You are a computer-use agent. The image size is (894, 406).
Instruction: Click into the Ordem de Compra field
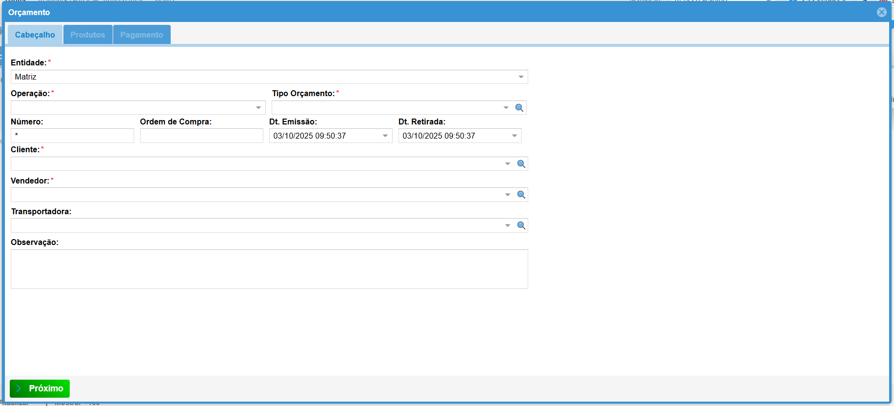tap(201, 136)
